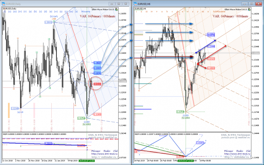Click the (b) CeFL wave annotation on Daily chart
The image size is (264, 165).
[x=54, y=16]
